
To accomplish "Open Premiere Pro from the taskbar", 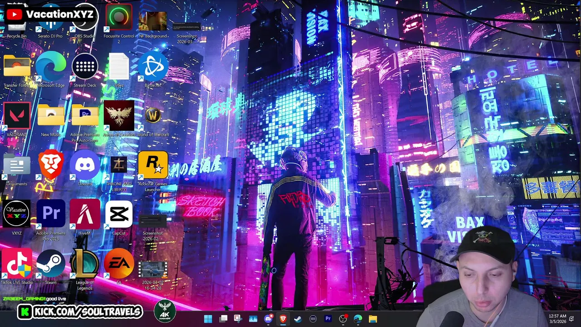I will tap(328, 319).
